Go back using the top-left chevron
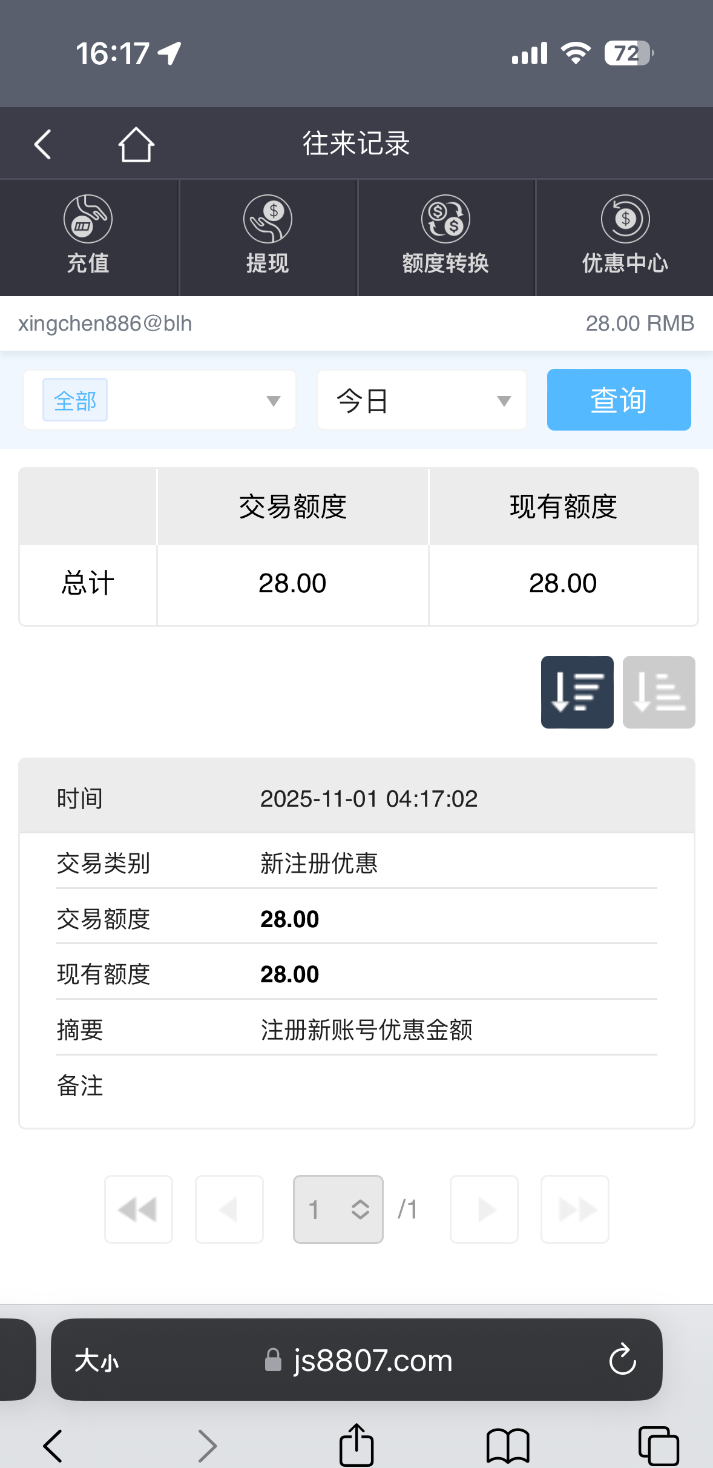 (x=41, y=144)
